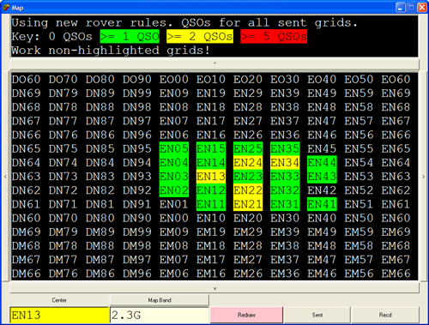Click grid EO60 in the top row
This screenshot has width=429, height=325.
click(396, 80)
